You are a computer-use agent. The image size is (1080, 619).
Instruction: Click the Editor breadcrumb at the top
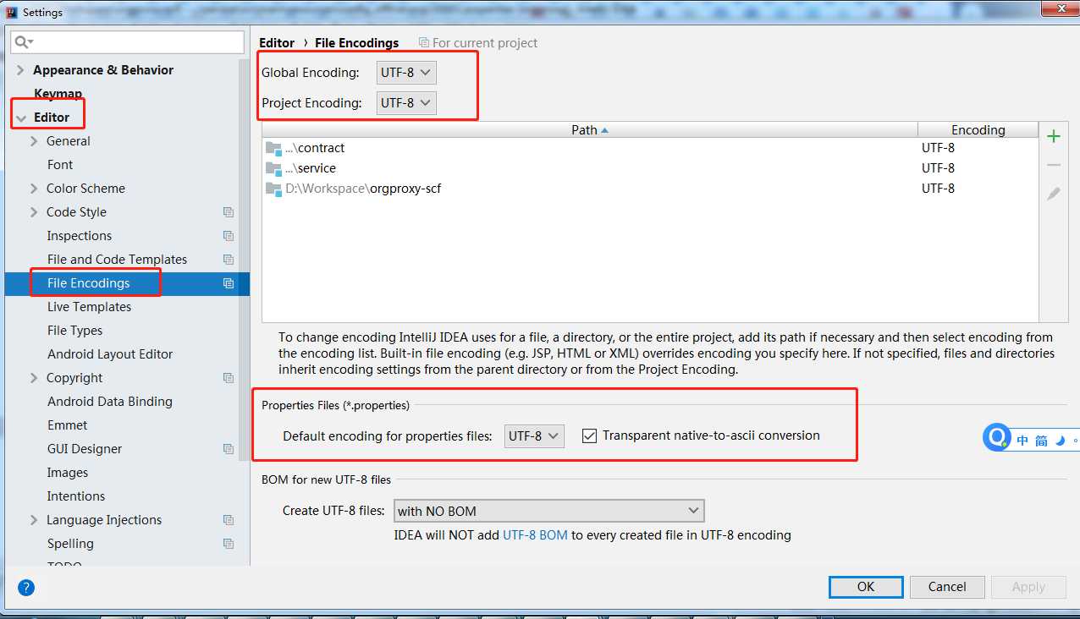click(x=277, y=43)
